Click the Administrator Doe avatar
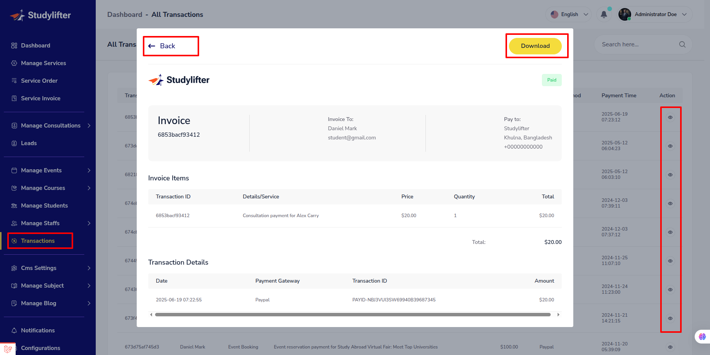Image resolution: width=710 pixels, height=355 pixels. (x=625, y=15)
